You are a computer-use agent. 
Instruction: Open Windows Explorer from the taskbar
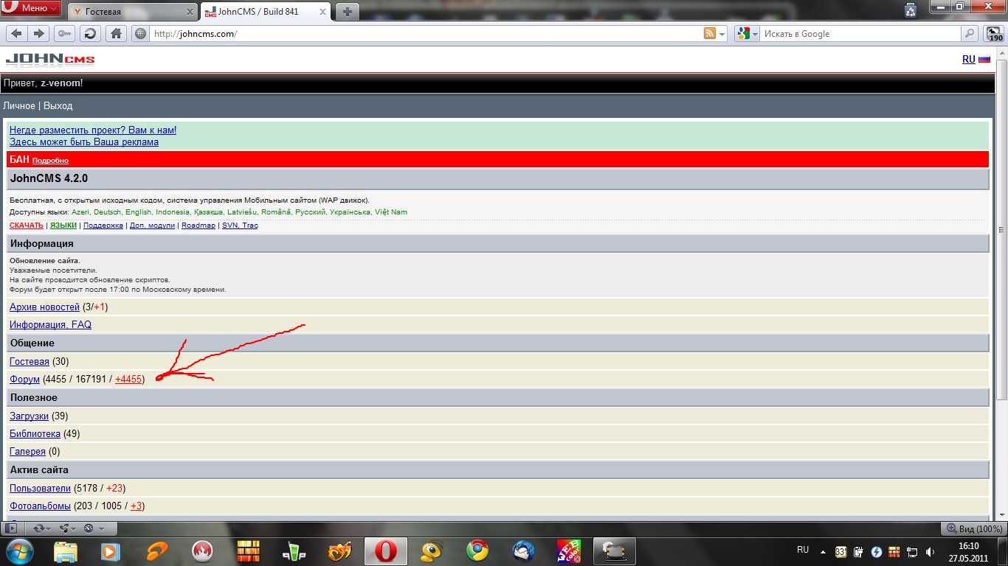coord(66,551)
